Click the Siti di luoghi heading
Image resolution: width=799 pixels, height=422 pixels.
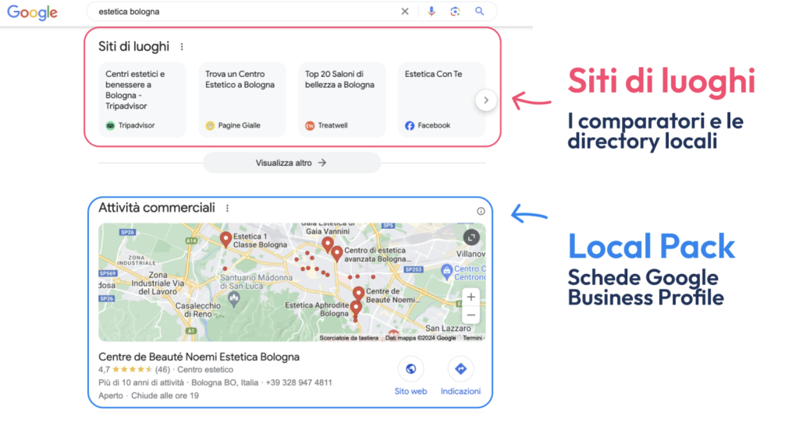(133, 47)
